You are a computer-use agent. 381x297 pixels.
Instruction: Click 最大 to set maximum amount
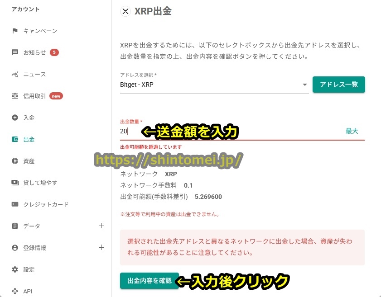352,131
